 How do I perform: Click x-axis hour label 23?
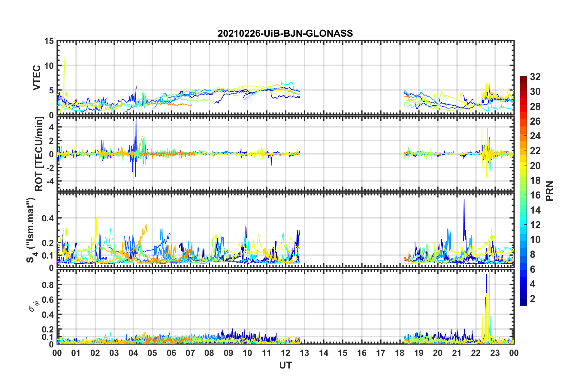pyautogui.click(x=495, y=353)
